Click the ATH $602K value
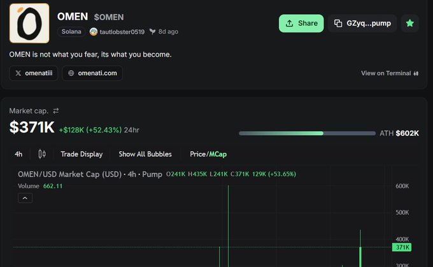This screenshot has height=267, width=433. coord(407,133)
